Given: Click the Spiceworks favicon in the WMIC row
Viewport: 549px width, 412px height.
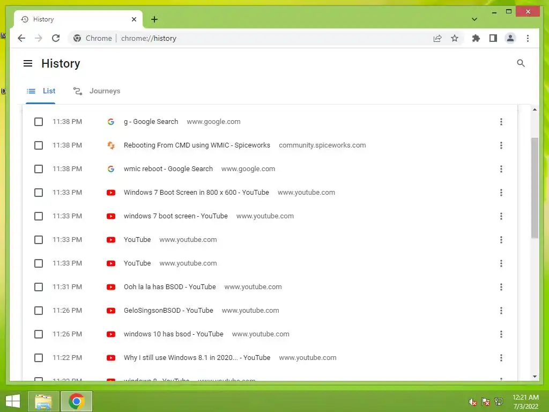Looking at the screenshot, I should tap(110, 145).
